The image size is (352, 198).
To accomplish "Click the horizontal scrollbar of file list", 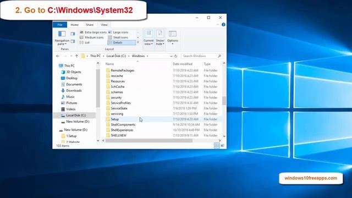I will [149, 141].
